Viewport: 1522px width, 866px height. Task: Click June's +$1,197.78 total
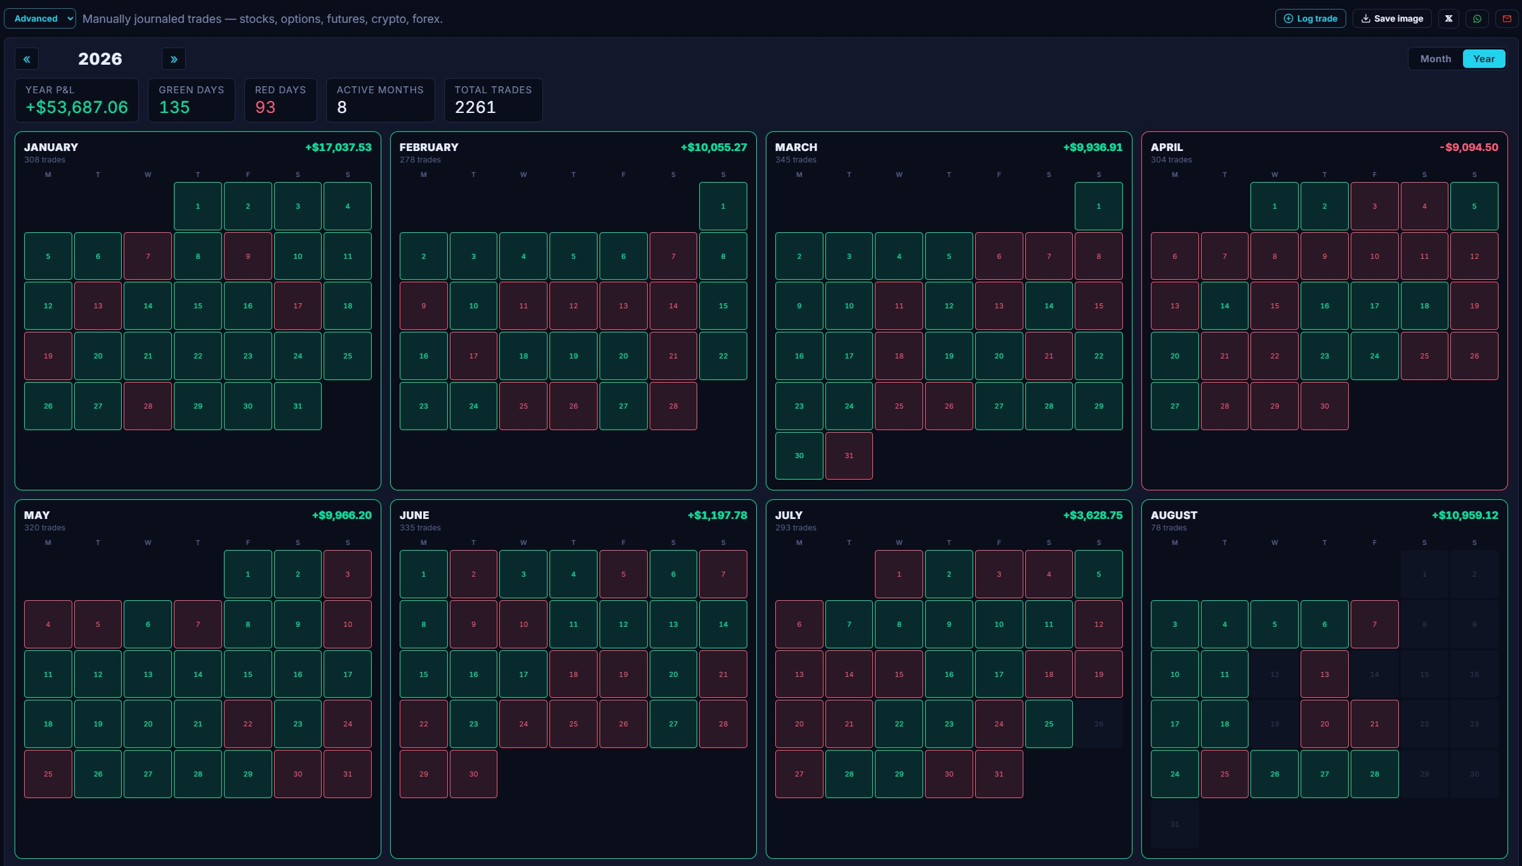pos(718,515)
